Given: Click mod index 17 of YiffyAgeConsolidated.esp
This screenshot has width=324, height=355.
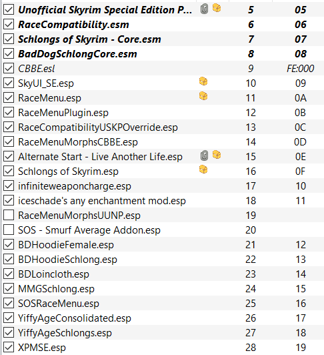Looking at the screenshot, I should point(301,318).
